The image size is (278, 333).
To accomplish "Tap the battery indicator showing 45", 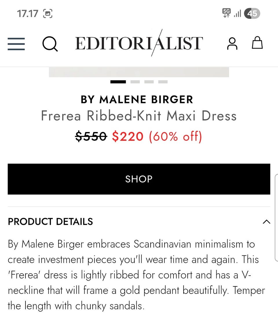I will pyautogui.click(x=252, y=13).
